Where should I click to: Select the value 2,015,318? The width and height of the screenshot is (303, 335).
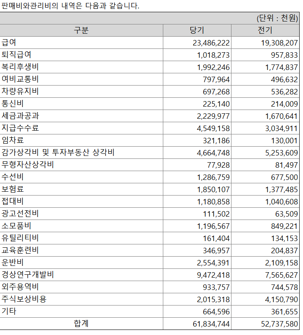(x=213, y=299)
